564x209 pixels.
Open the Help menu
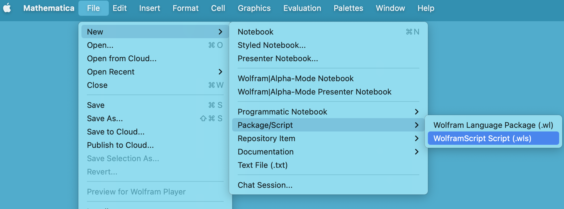426,8
